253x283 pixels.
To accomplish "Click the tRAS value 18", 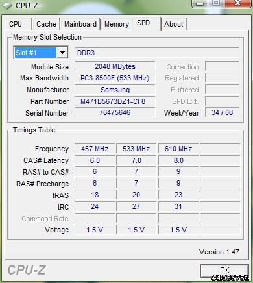I will tap(95, 195).
